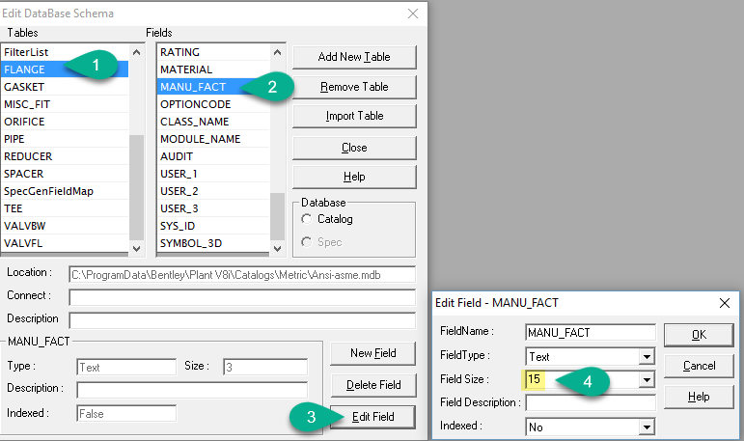This screenshot has height=441, width=744.
Task: Click the Tables list scrollbar thumb
Action: (x=137, y=187)
